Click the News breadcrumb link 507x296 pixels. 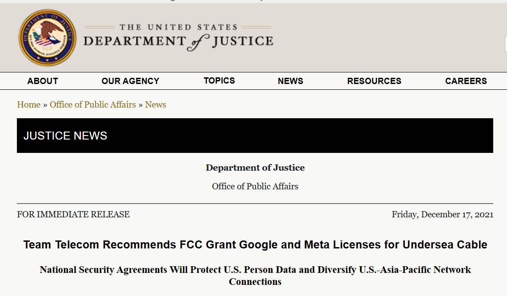tap(156, 104)
